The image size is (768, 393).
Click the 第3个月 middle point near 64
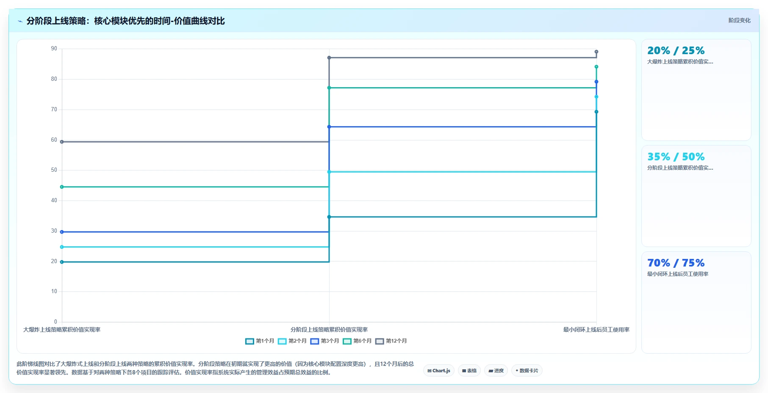coord(329,127)
